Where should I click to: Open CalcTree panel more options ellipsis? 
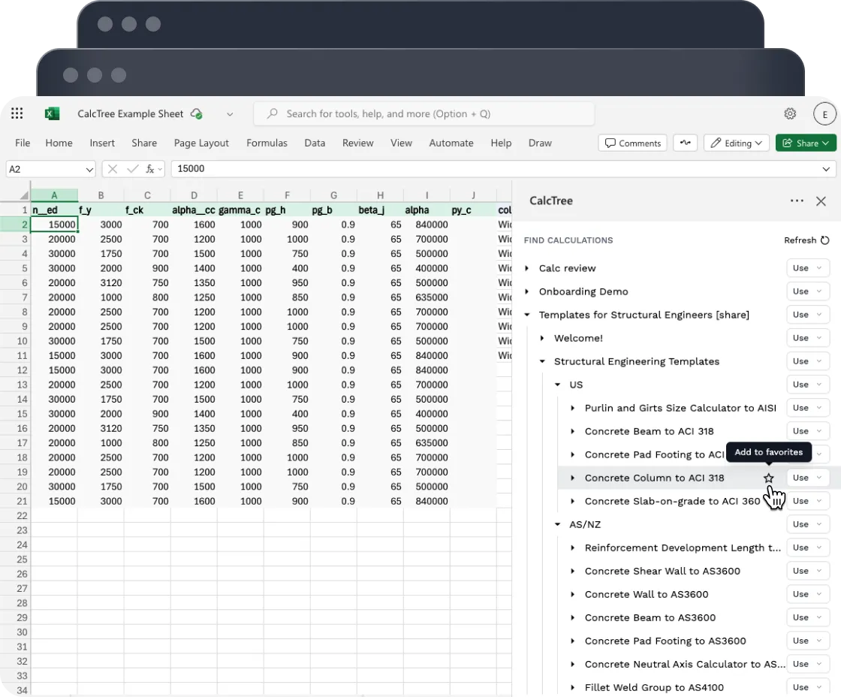click(797, 201)
